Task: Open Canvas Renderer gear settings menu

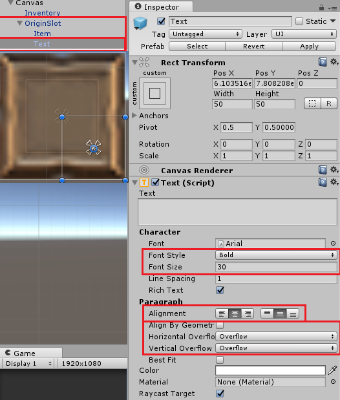Action: coord(334,170)
